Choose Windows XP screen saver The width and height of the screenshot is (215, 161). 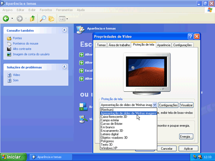tap(129, 148)
